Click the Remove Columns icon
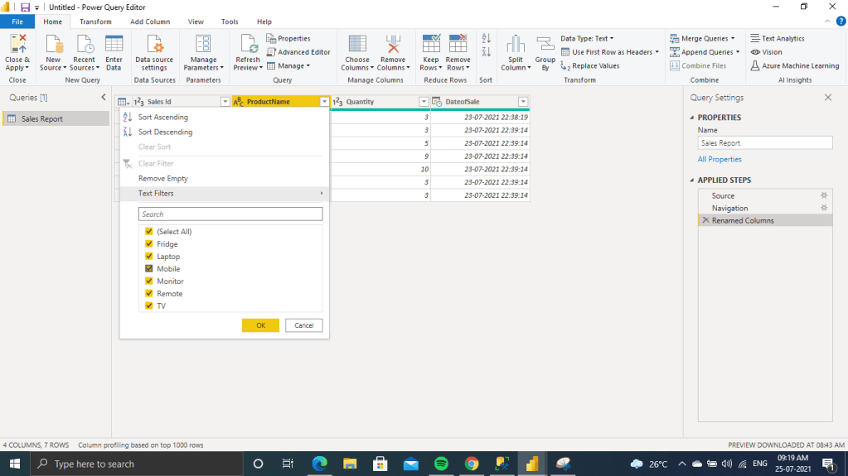This screenshot has width=848, height=476. click(393, 45)
